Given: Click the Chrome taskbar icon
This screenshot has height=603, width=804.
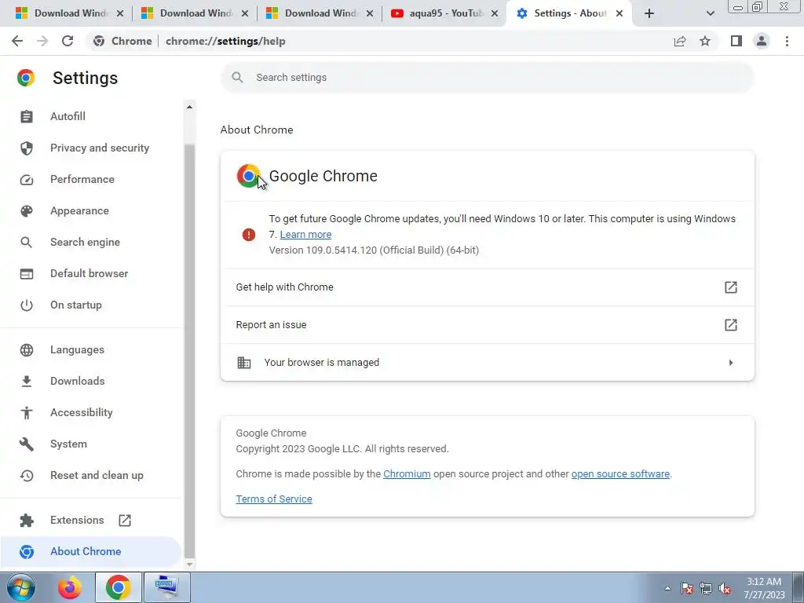Looking at the screenshot, I should (118, 587).
